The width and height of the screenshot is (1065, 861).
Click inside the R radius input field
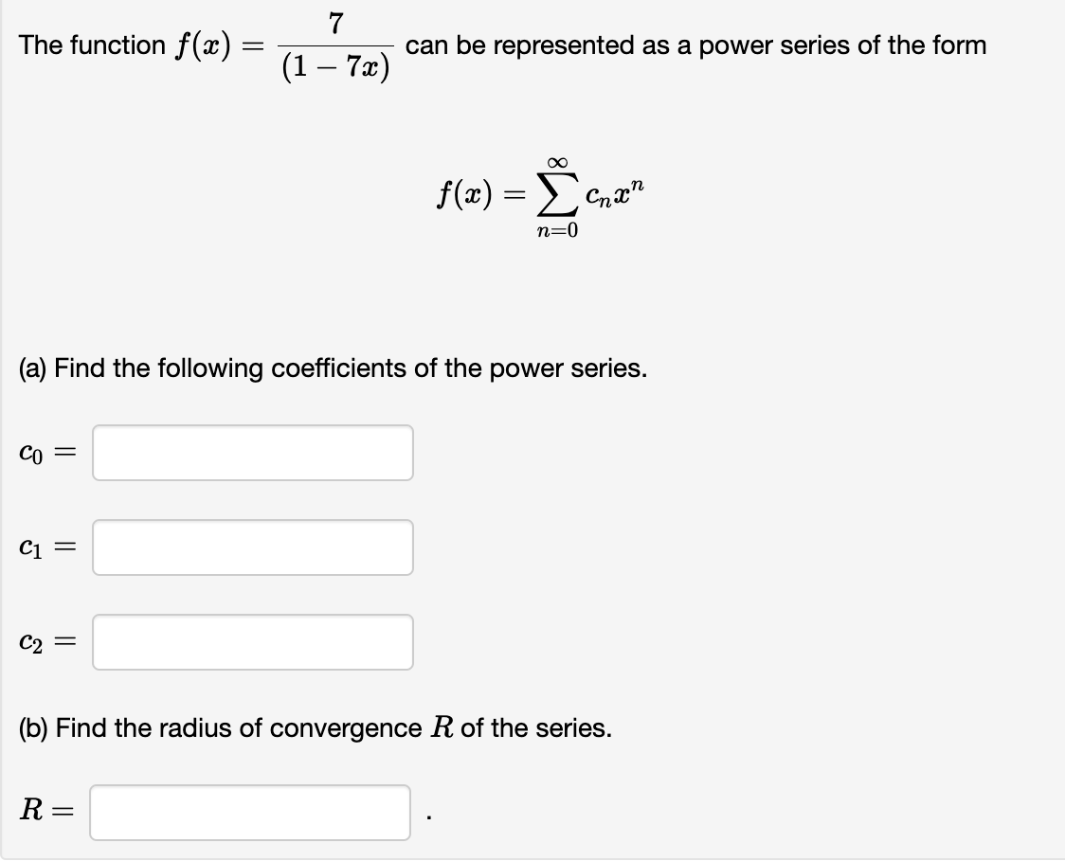(x=250, y=811)
